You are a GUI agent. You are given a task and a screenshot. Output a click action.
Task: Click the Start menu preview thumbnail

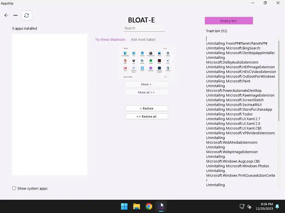pyautogui.click(x=146, y=62)
